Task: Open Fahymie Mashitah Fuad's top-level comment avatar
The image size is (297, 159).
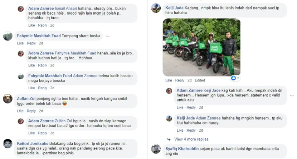Action: (8, 36)
